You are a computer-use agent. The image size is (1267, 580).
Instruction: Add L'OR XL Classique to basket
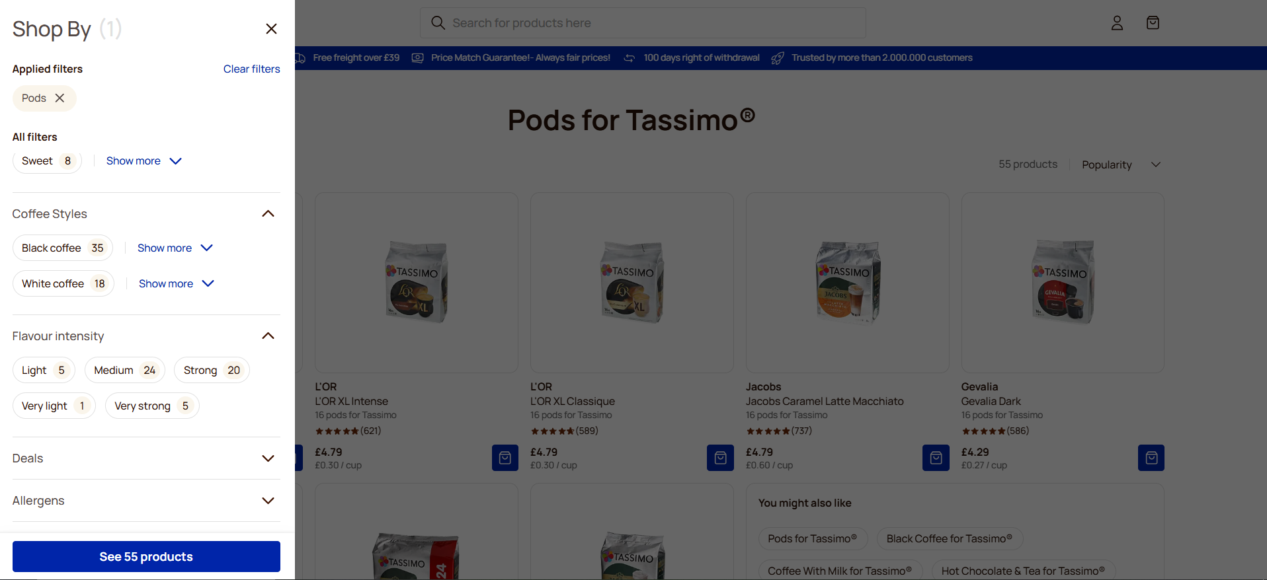point(720,458)
